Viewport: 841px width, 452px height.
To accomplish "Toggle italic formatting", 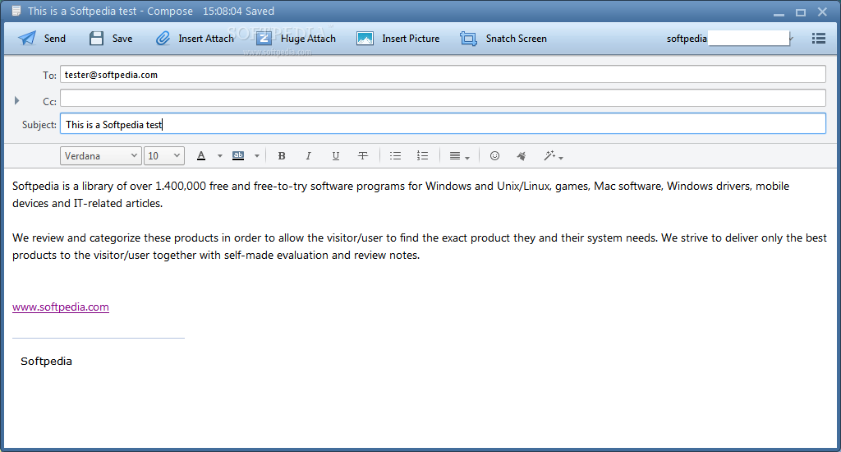I will tap(309, 156).
